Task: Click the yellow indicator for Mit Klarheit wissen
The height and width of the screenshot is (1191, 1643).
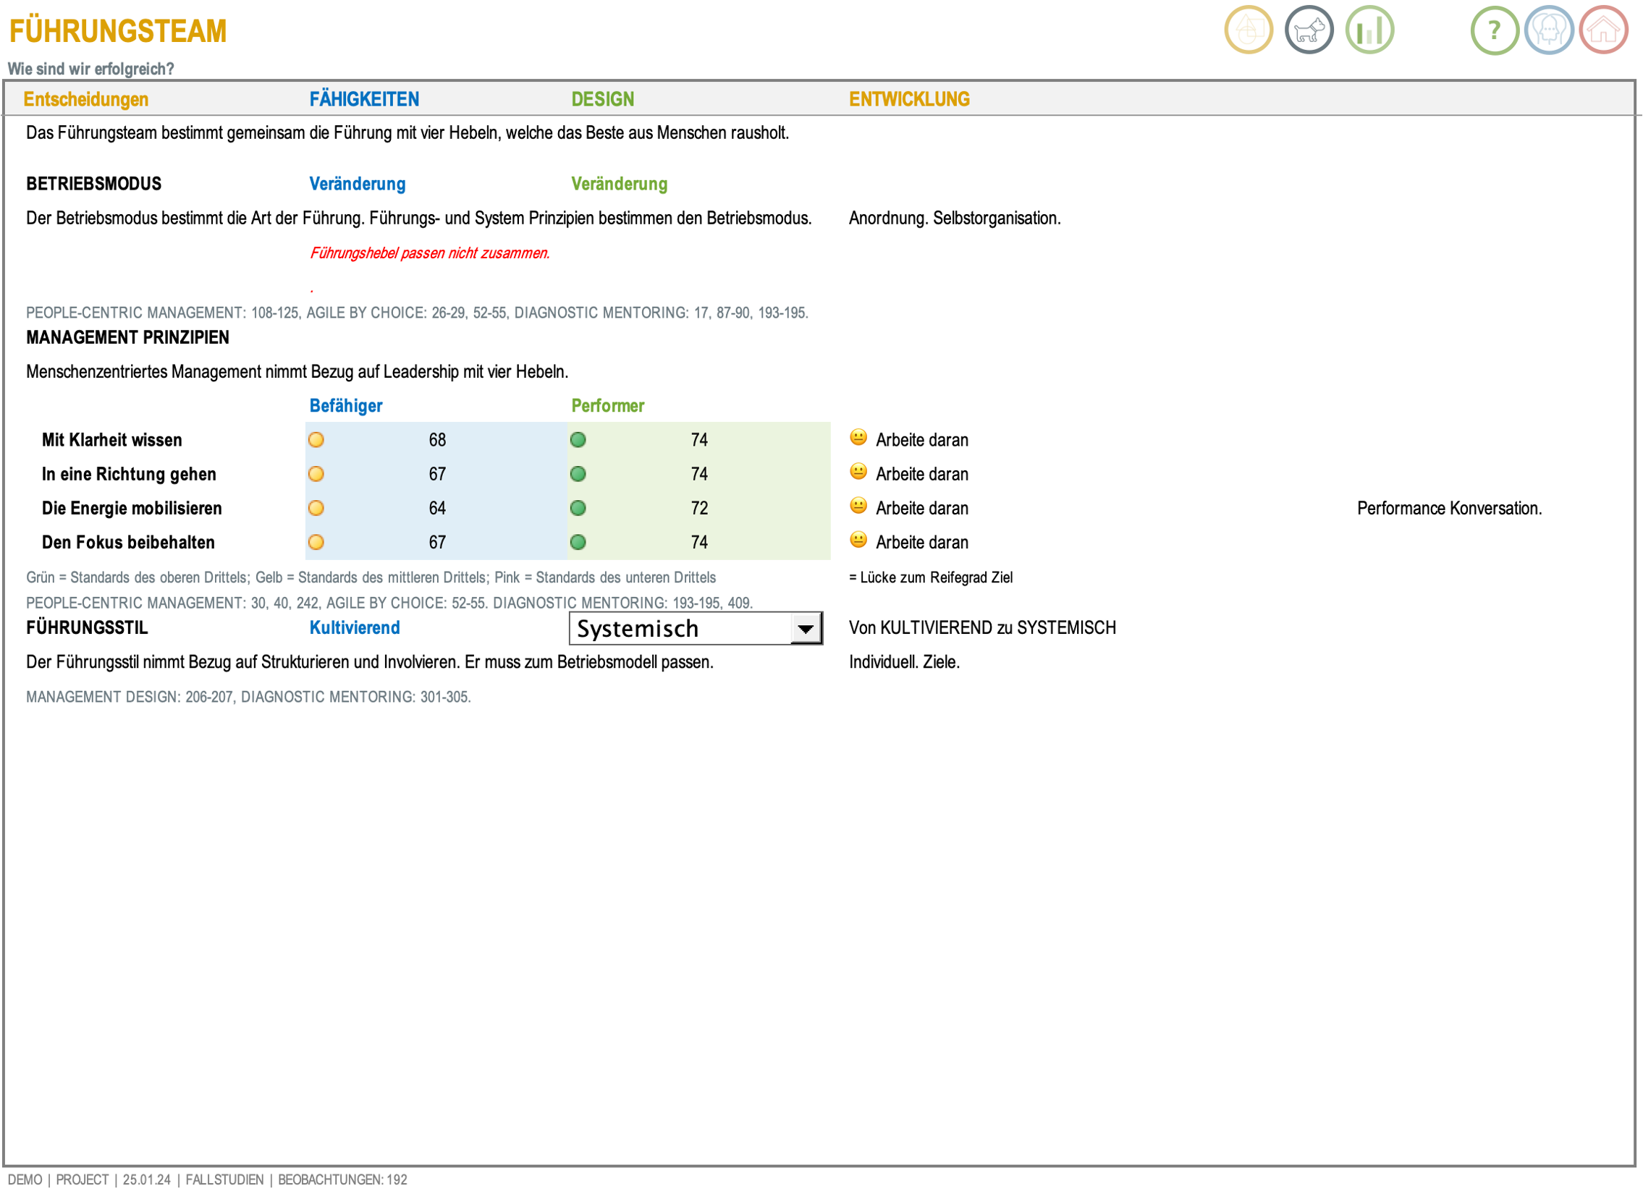Action: pyautogui.click(x=316, y=440)
